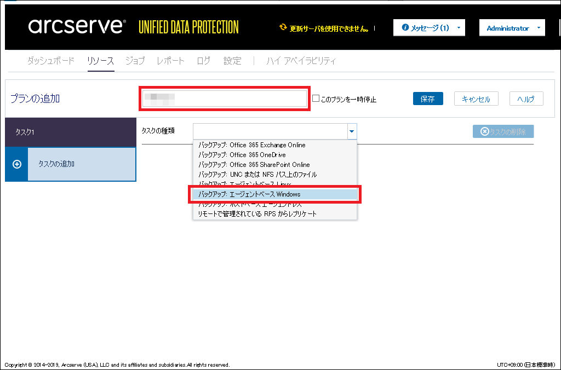Click the プランの追加 heading

tap(35, 99)
